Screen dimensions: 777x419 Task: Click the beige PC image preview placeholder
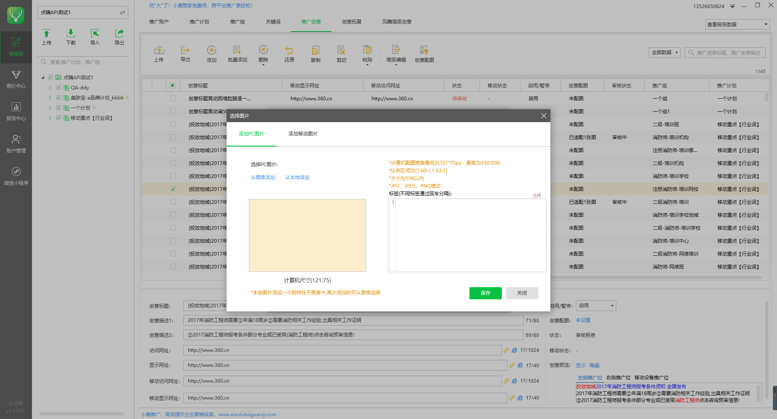click(x=308, y=235)
